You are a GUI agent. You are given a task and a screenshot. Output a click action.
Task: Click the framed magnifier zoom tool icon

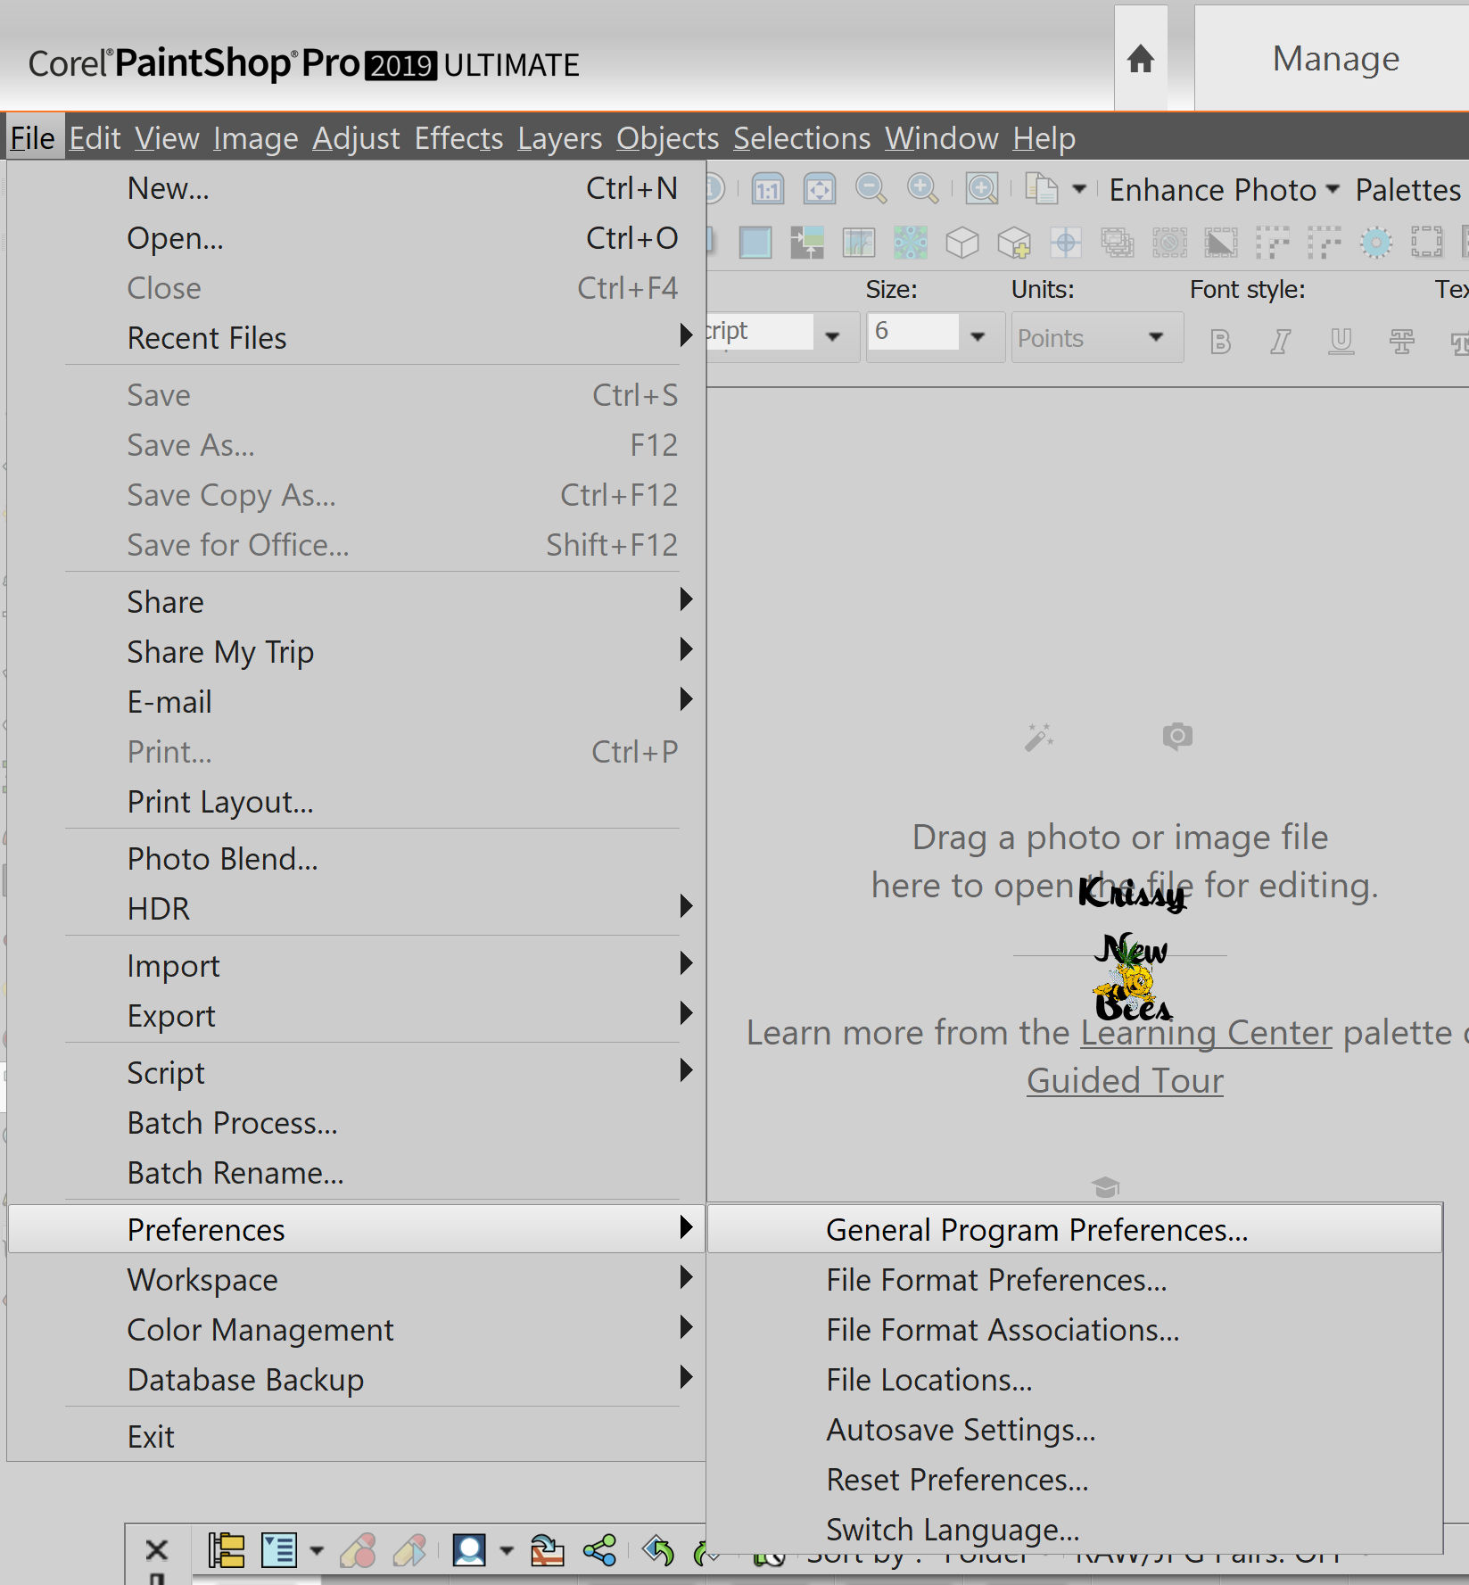click(982, 189)
